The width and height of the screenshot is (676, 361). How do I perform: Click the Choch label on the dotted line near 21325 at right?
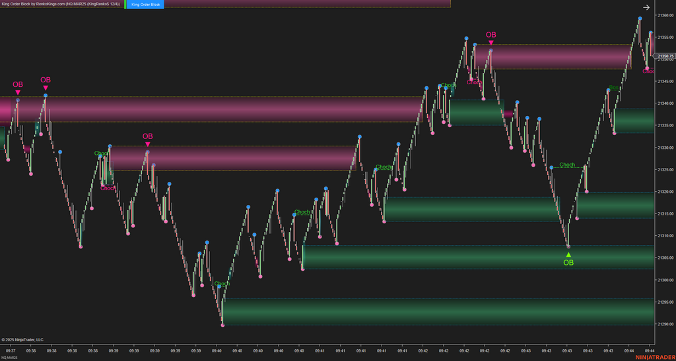(567, 165)
